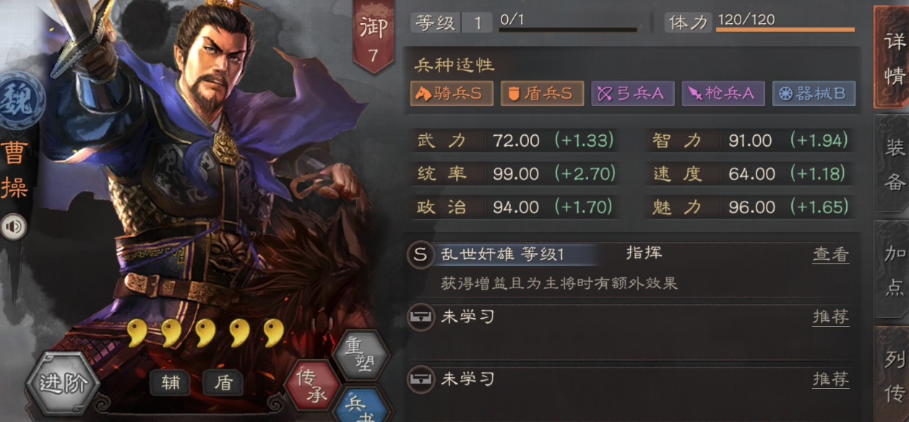
Task: Click 推荐 for first unlearned skill
Action: coord(830,316)
